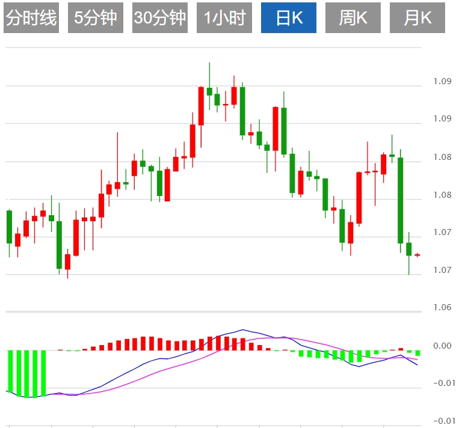Open the 30分钟 interval tab

coord(160,19)
